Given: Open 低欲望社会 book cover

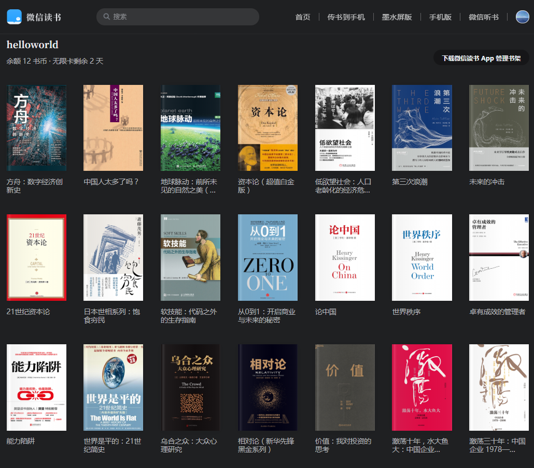Looking at the screenshot, I should [345, 128].
